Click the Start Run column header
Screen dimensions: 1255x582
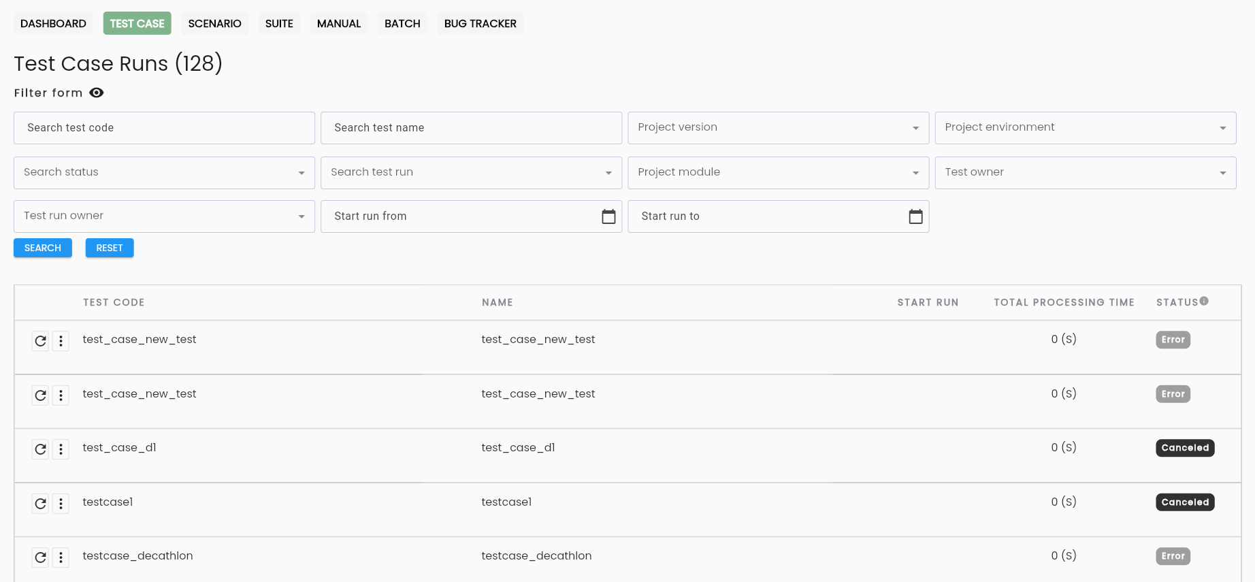(x=928, y=302)
